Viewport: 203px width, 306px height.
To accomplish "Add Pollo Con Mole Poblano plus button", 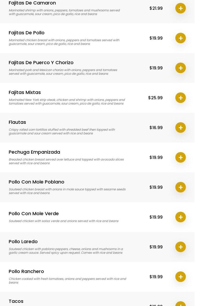I will pos(181,187).
